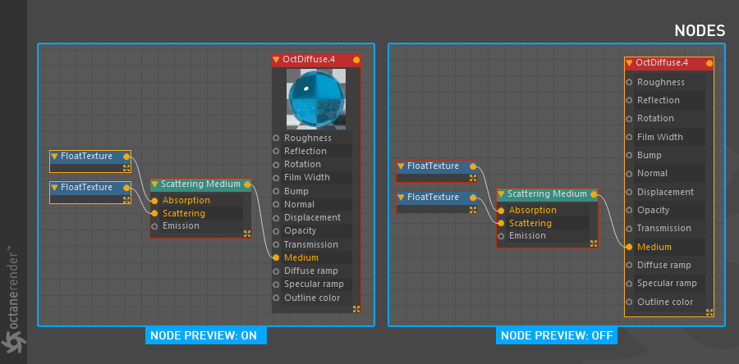Collapse the FloatTexture node feeding Absorption, preview-off graph
739x364 pixels.
click(401, 166)
